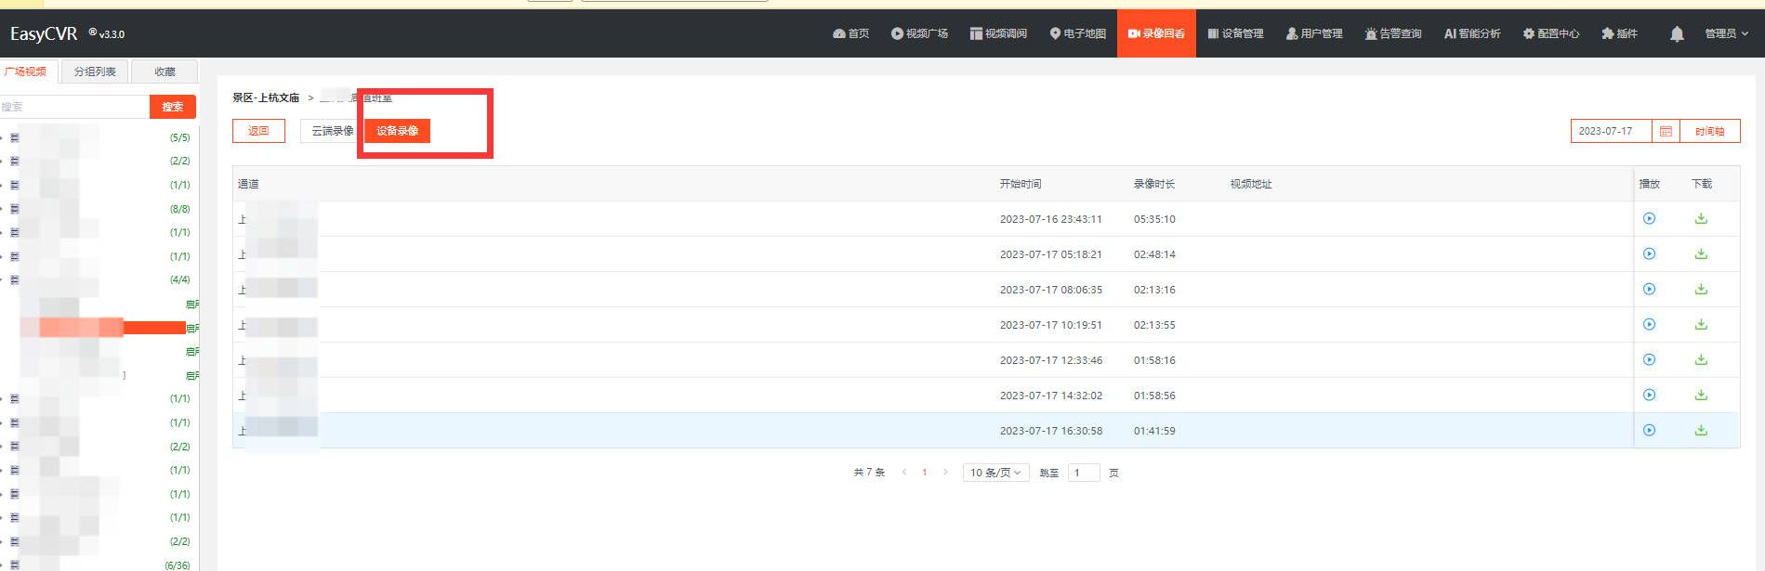Image resolution: width=1765 pixels, height=571 pixels.
Task: Select the highlighted orange channel in tree
Action: [102, 327]
